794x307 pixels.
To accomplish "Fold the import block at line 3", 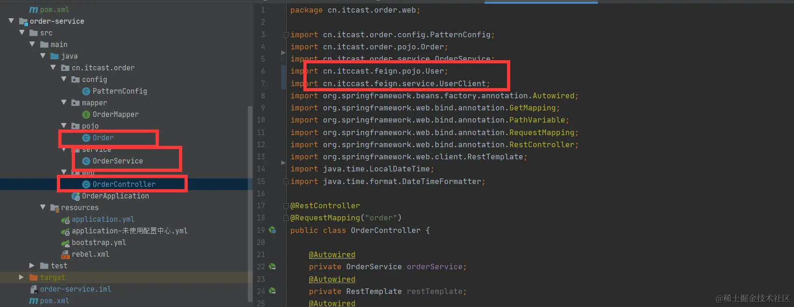I will (x=286, y=34).
